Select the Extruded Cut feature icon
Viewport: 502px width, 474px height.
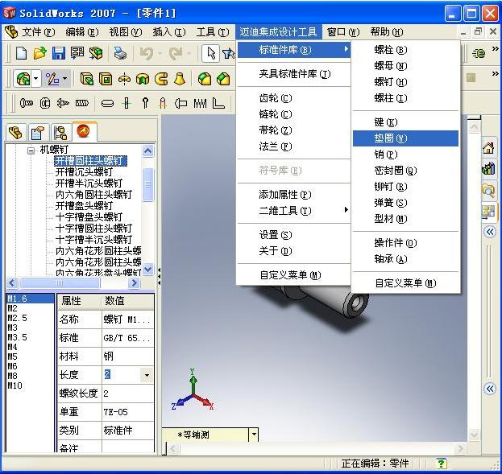(x=106, y=79)
